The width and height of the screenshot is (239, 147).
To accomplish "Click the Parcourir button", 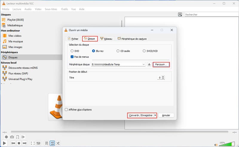I will tap(161, 65).
